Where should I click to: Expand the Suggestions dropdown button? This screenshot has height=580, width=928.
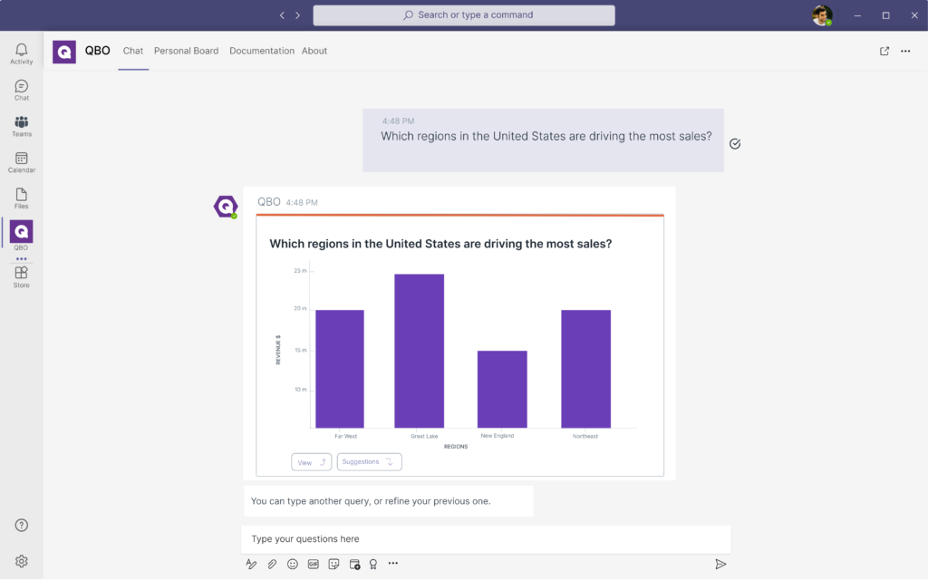click(369, 462)
